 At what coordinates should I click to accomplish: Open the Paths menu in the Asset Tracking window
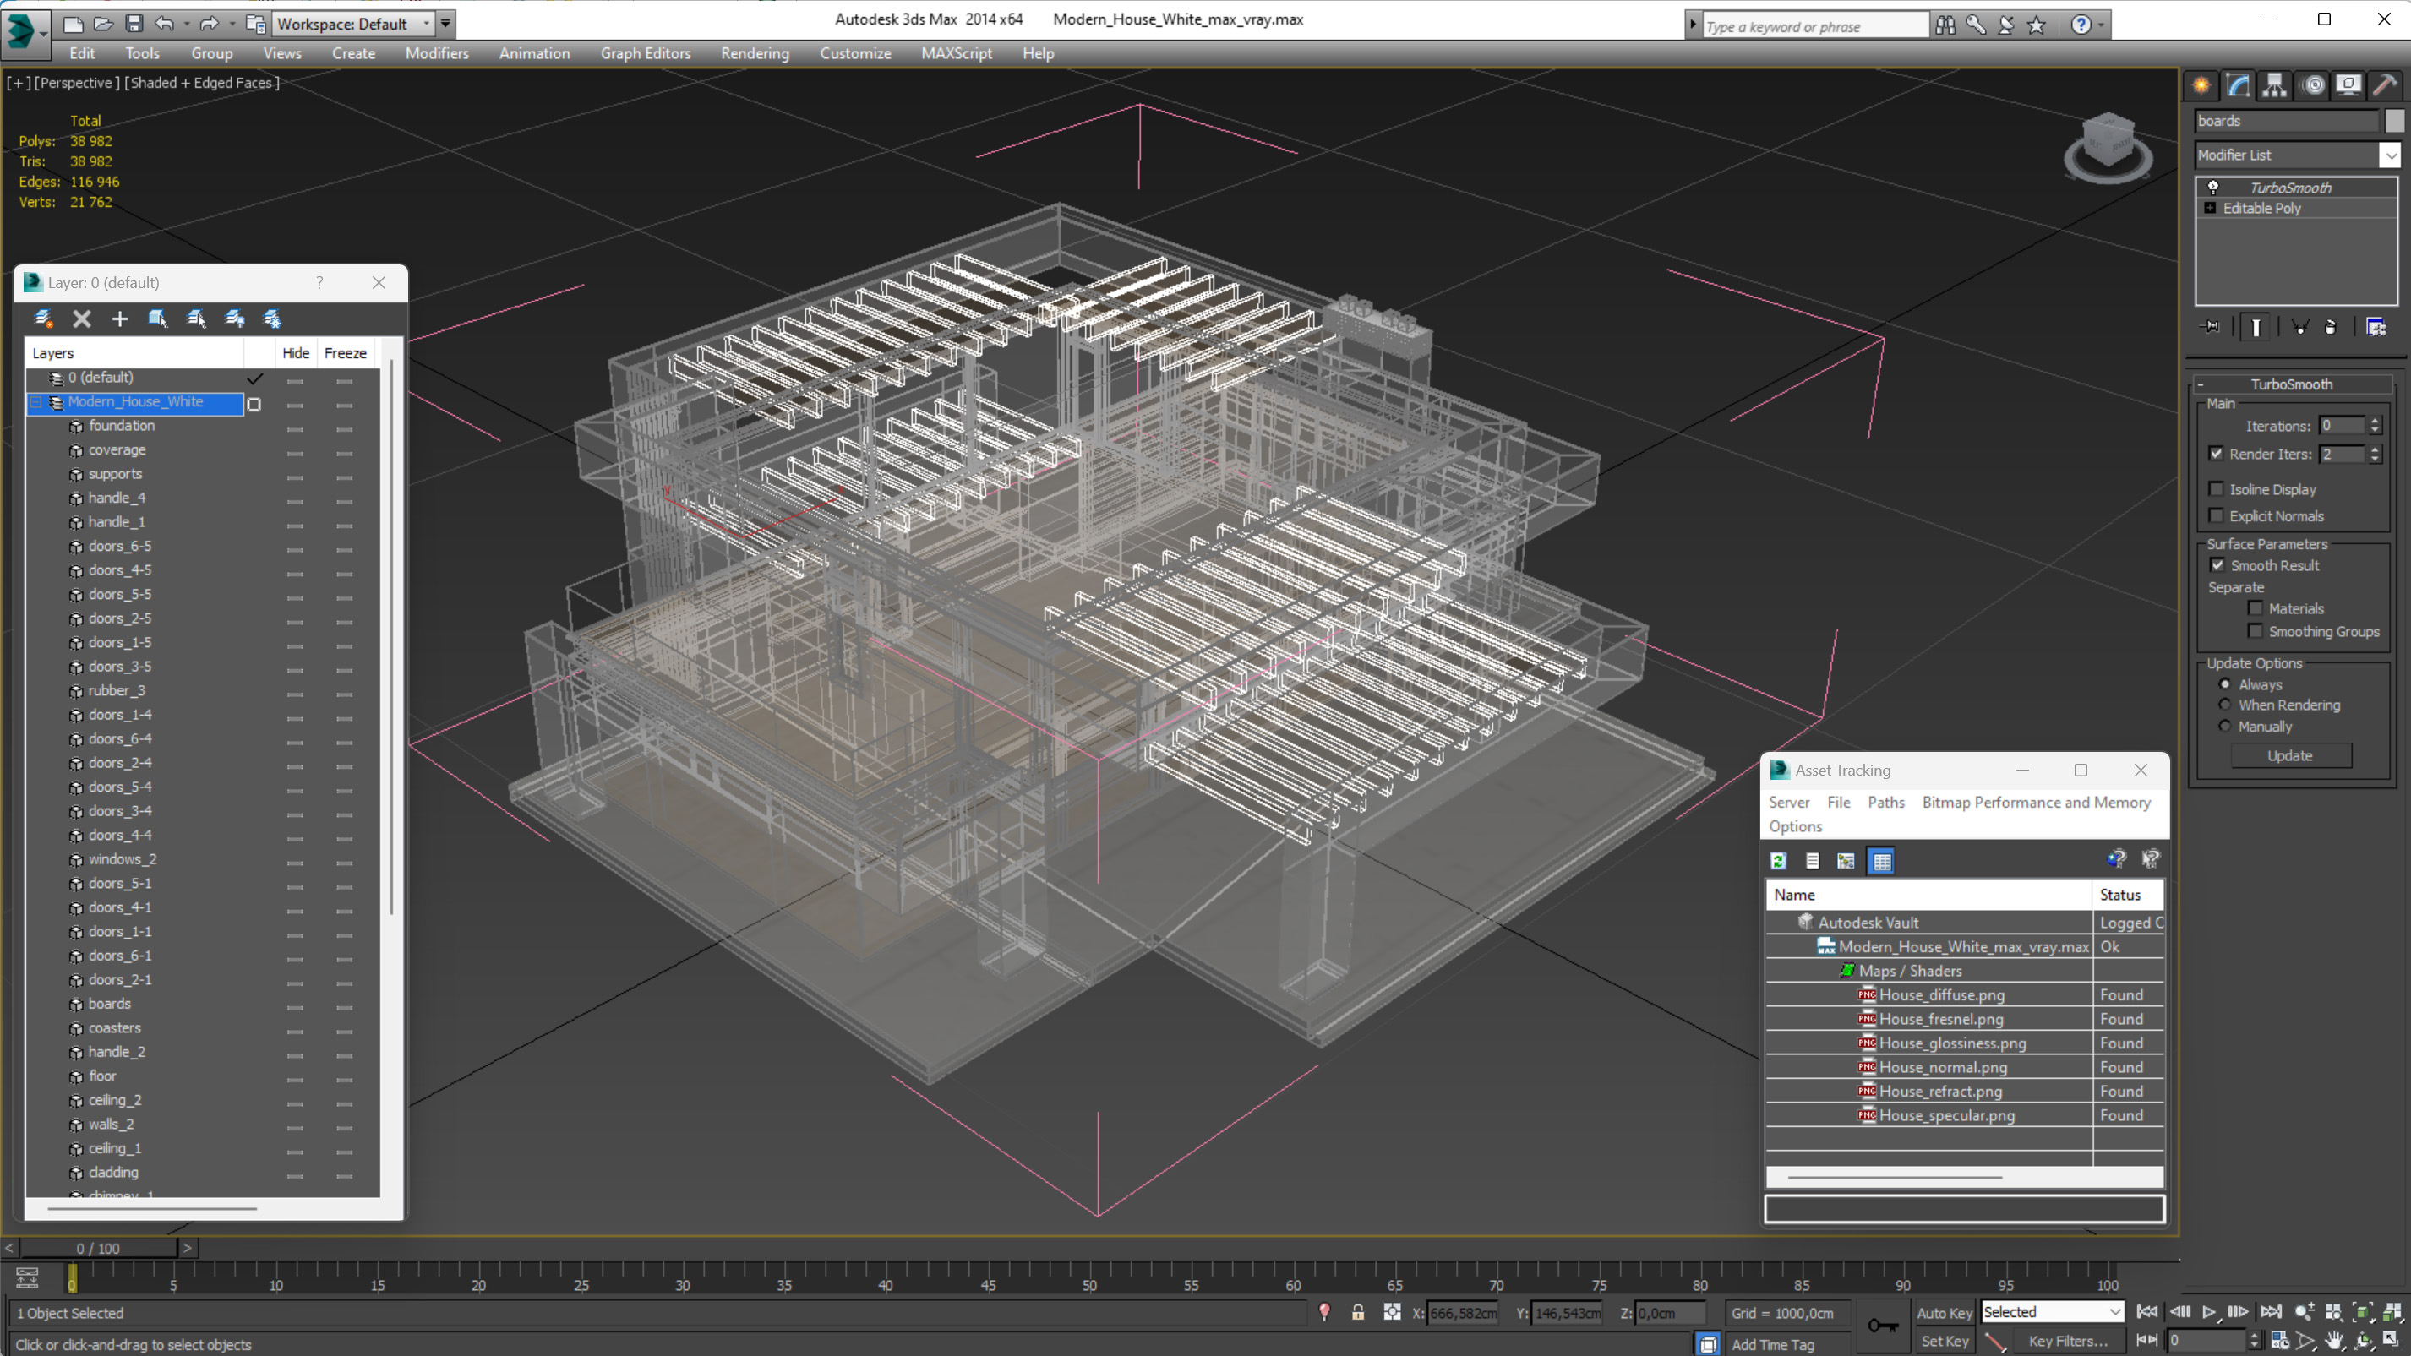1885,802
